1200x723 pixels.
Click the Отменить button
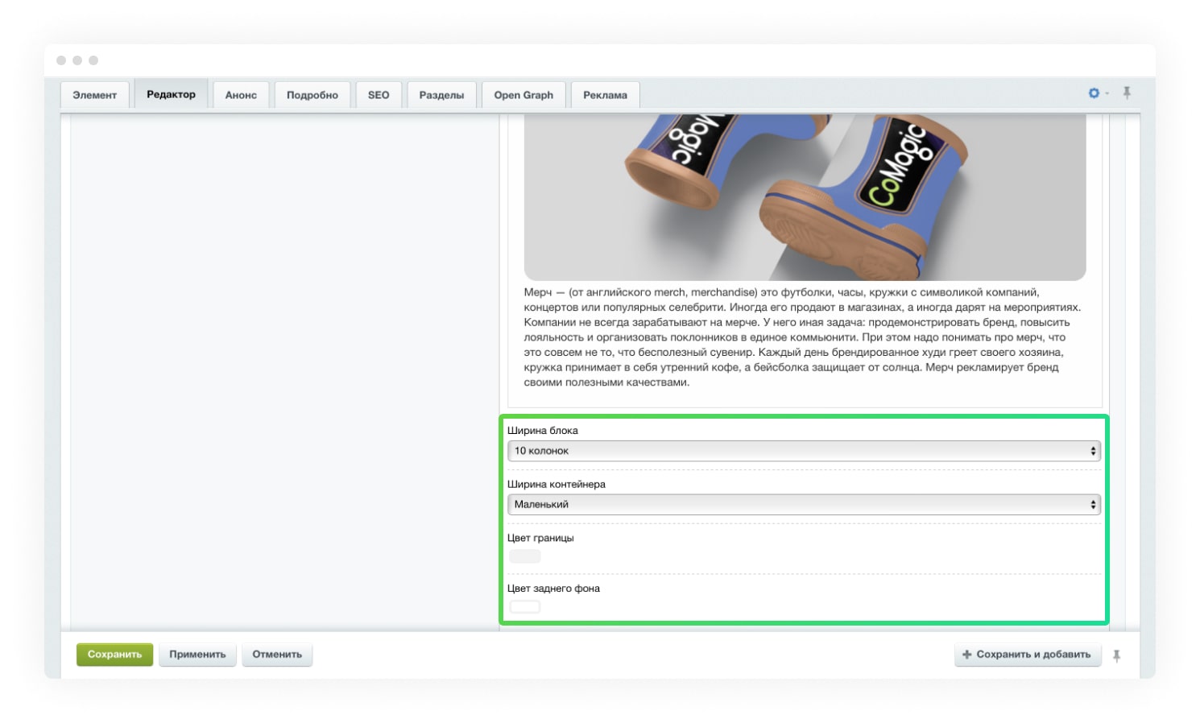tap(277, 655)
